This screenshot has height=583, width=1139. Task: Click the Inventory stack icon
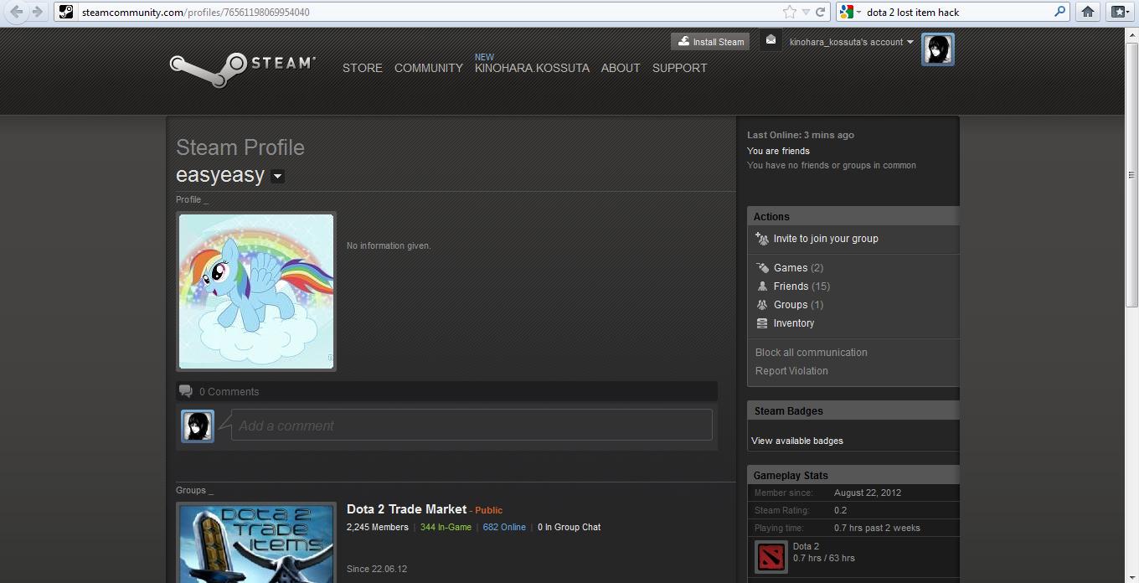click(762, 323)
